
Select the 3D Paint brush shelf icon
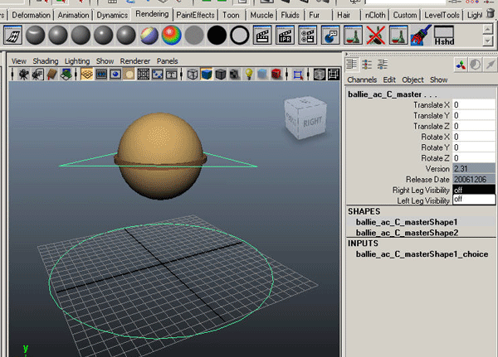(421, 35)
